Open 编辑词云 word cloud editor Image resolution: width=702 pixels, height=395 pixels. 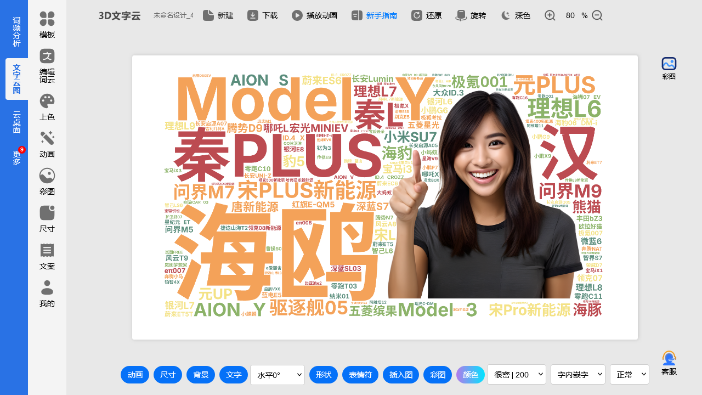pyautogui.click(x=47, y=66)
